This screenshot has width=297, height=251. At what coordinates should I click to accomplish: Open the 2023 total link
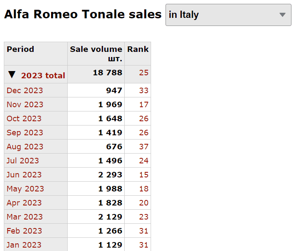pos(43,75)
